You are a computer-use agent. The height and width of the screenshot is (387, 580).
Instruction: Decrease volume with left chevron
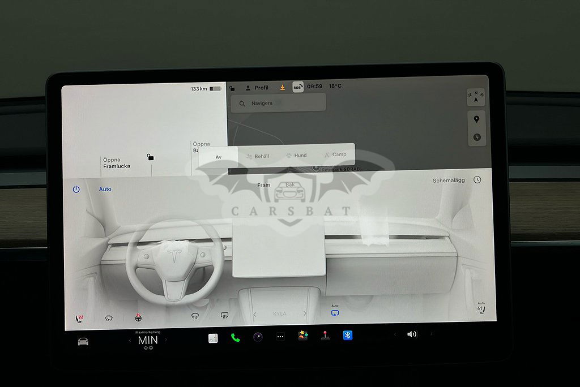395,334
